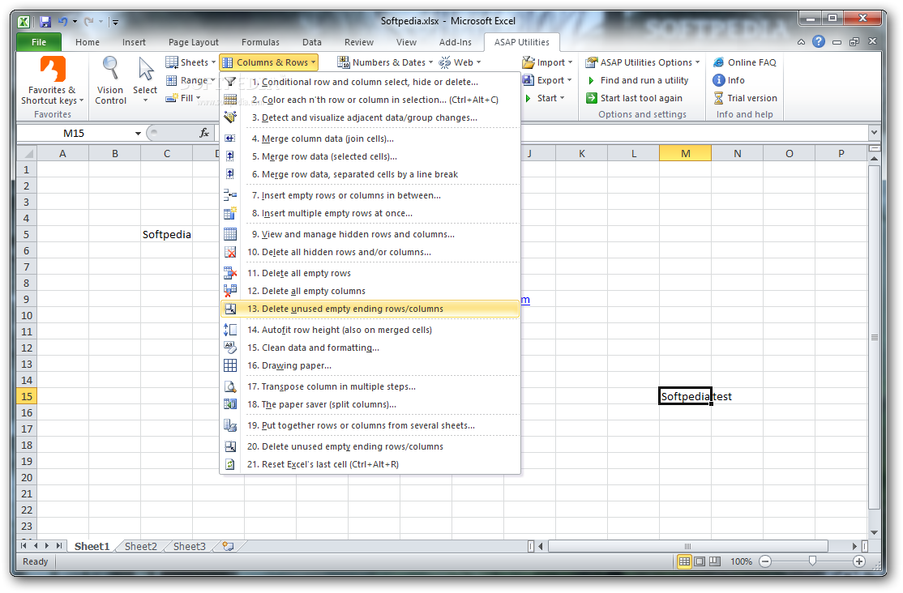This screenshot has height=593, width=903.
Task: Open the Vision Control magnifier tool
Action: pos(110,69)
